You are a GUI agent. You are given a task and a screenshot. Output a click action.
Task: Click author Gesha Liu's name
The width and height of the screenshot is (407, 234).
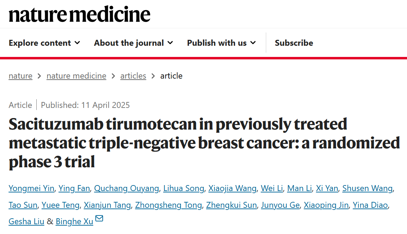(27, 221)
